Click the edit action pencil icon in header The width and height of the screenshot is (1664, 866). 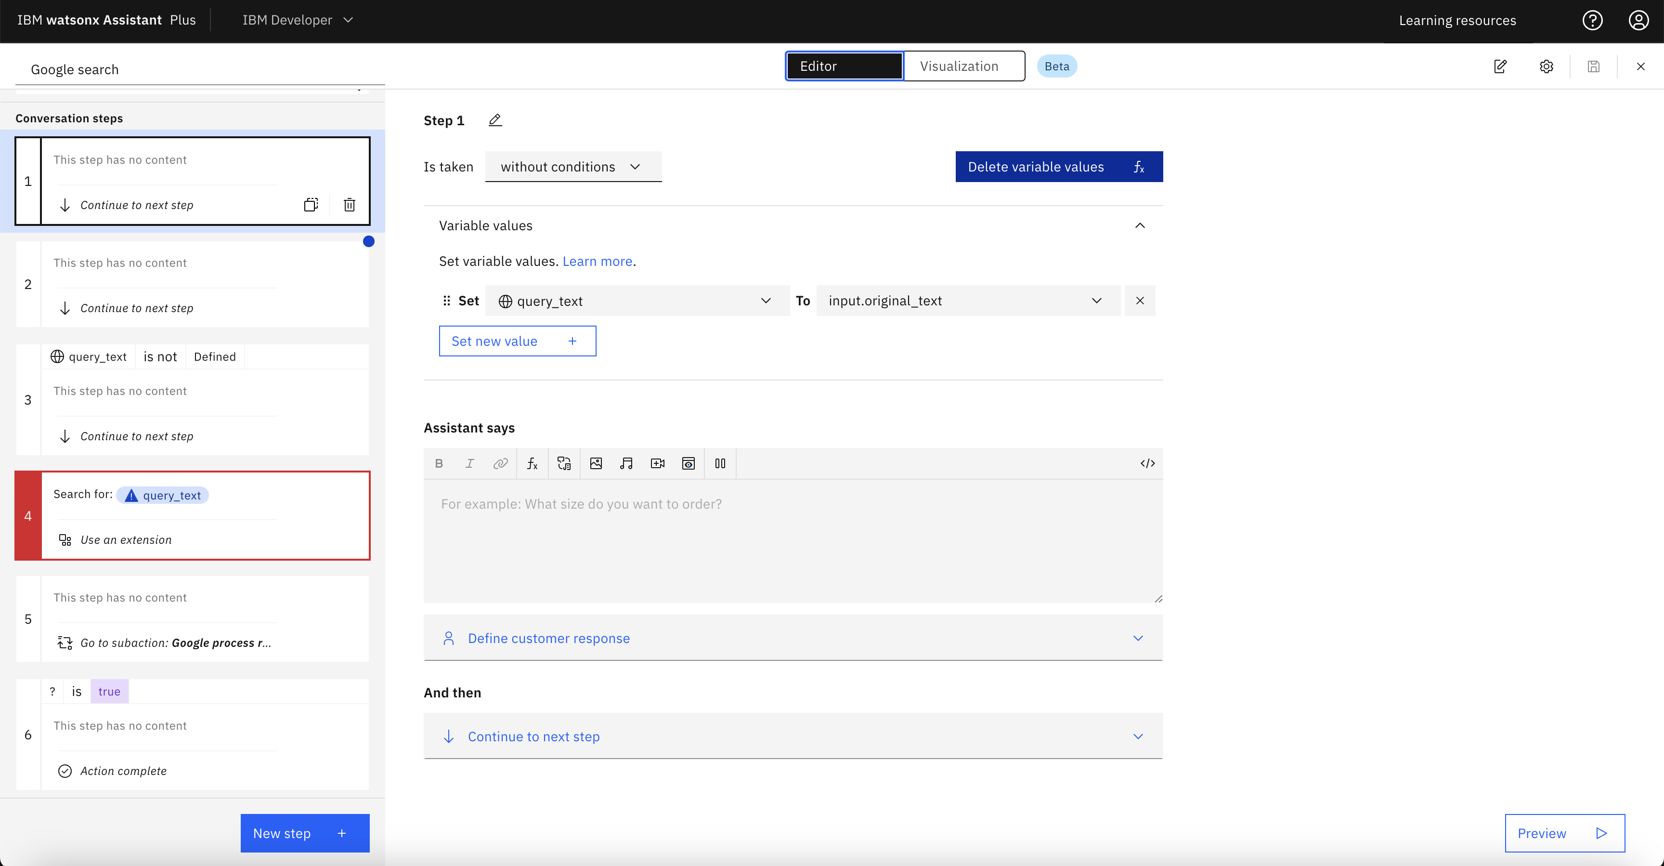[x=1500, y=66]
